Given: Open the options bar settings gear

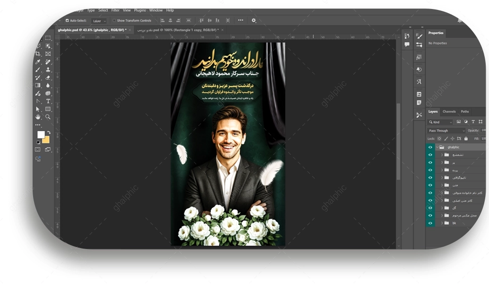Looking at the screenshot, I should tap(253, 20).
